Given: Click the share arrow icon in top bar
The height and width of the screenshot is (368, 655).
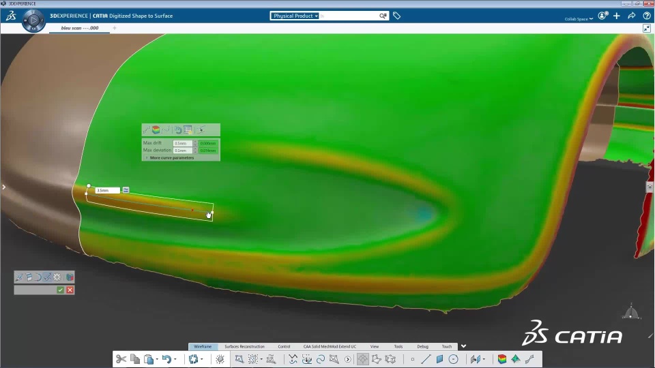Looking at the screenshot, I should click(x=632, y=16).
